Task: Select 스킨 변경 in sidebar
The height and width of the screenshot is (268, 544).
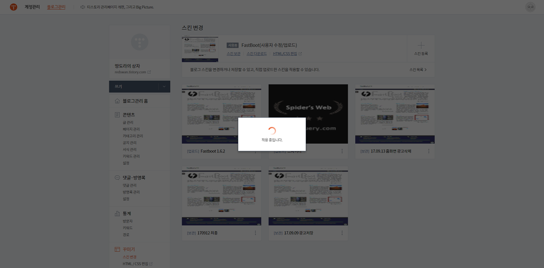Action: pos(129,257)
